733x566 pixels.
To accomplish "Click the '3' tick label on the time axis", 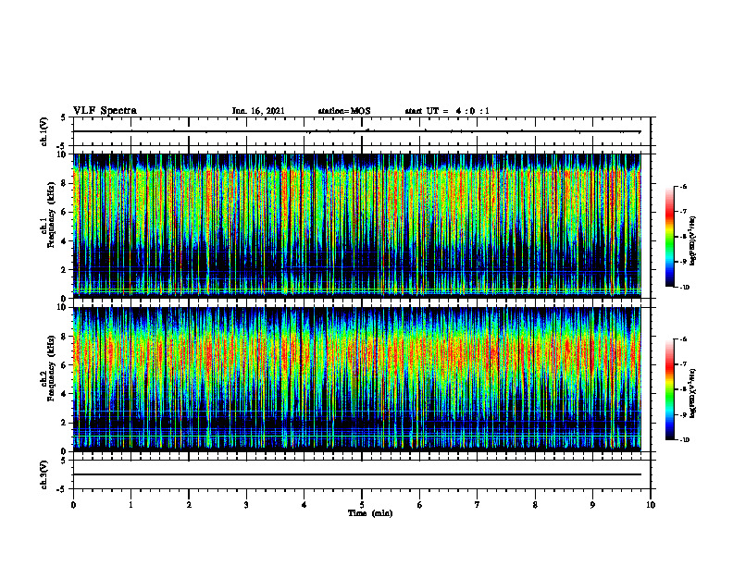I will (246, 505).
